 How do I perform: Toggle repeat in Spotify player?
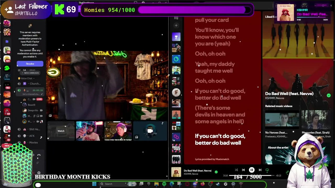point(267,170)
